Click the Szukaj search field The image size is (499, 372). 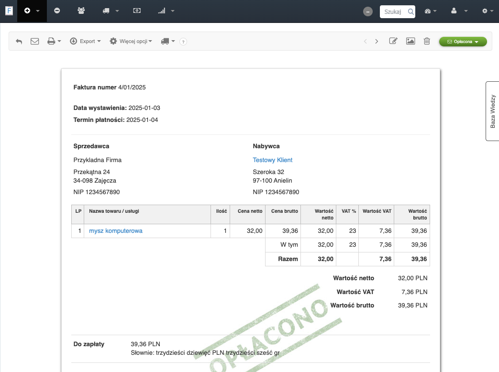(393, 12)
